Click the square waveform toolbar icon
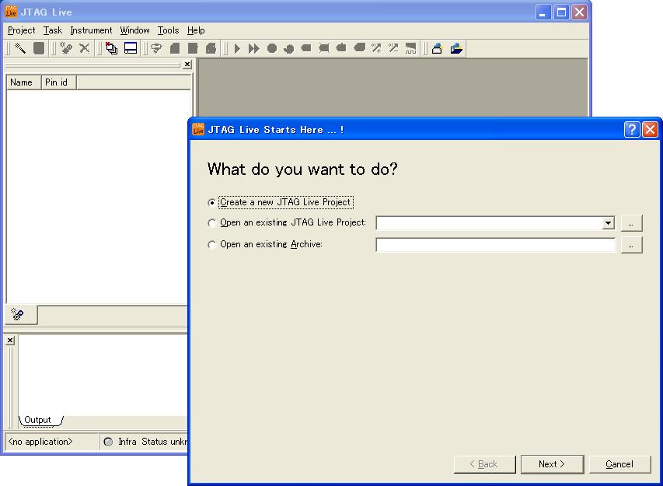 click(410, 48)
